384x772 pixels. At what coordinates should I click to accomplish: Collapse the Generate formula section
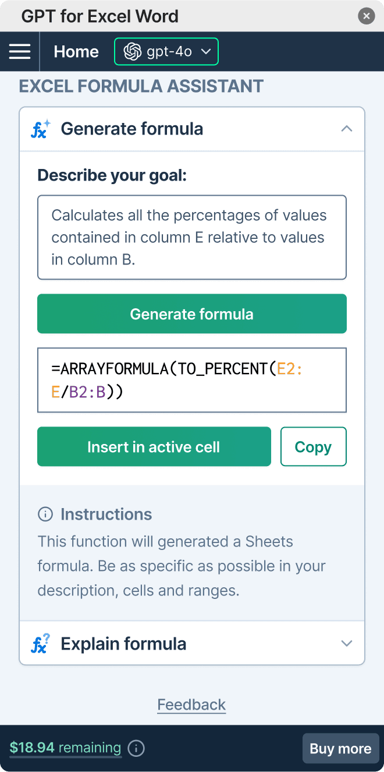point(347,129)
